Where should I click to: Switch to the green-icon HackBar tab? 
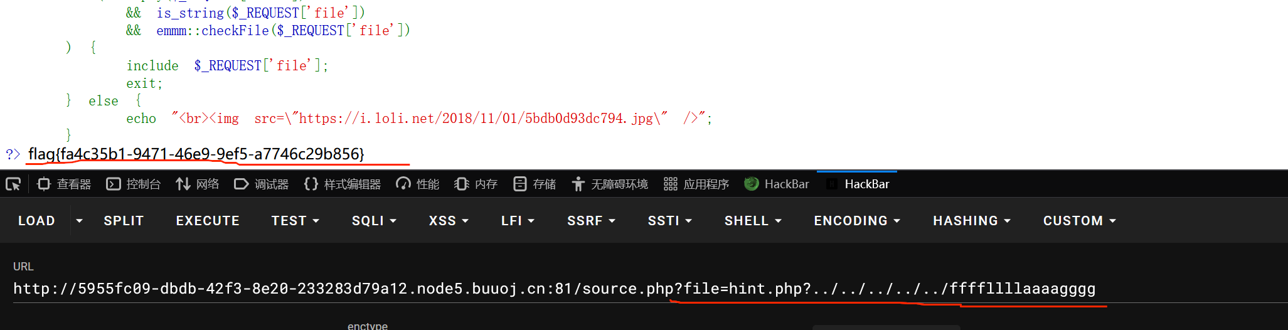point(777,184)
